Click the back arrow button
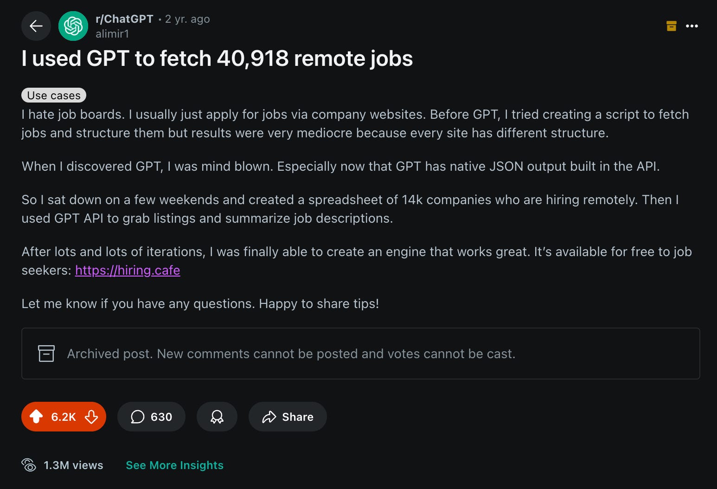 [x=36, y=26]
